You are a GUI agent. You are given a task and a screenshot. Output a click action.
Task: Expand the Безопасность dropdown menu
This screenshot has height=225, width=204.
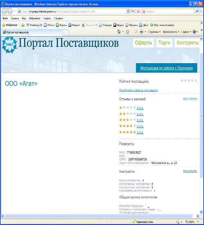[171, 32]
